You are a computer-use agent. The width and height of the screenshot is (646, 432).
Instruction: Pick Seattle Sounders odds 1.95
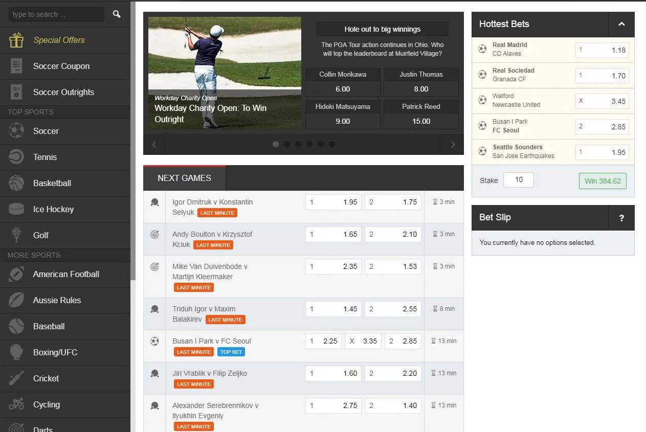point(602,152)
